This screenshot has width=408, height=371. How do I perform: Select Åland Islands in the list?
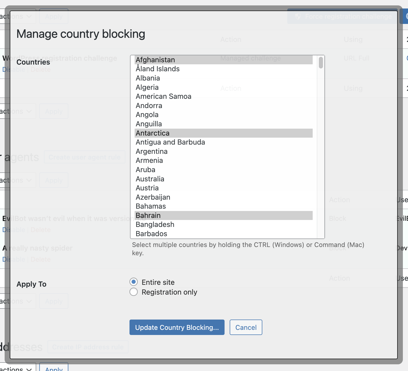[224, 69]
